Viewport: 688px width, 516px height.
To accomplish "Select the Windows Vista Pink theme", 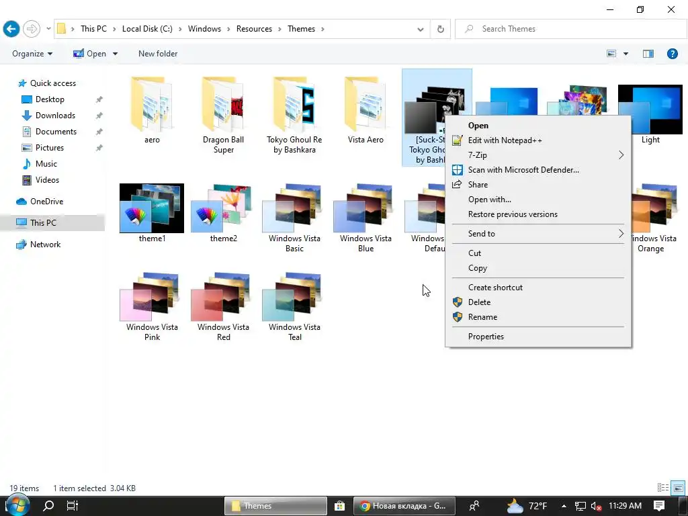I will (x=152, y=306).
